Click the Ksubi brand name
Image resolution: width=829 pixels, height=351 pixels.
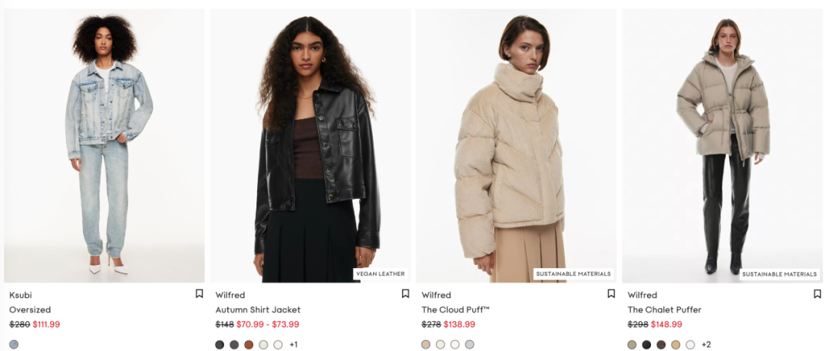(21, 295)
